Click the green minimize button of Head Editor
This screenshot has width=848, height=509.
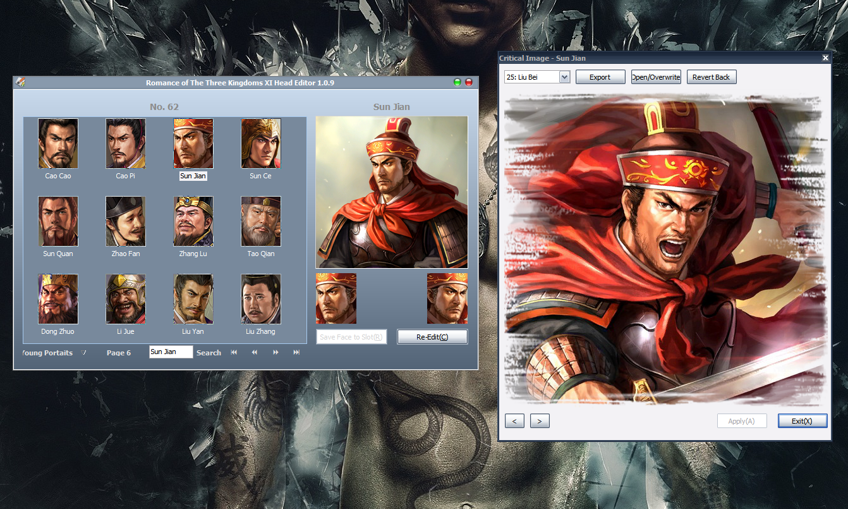click(457, 82)
